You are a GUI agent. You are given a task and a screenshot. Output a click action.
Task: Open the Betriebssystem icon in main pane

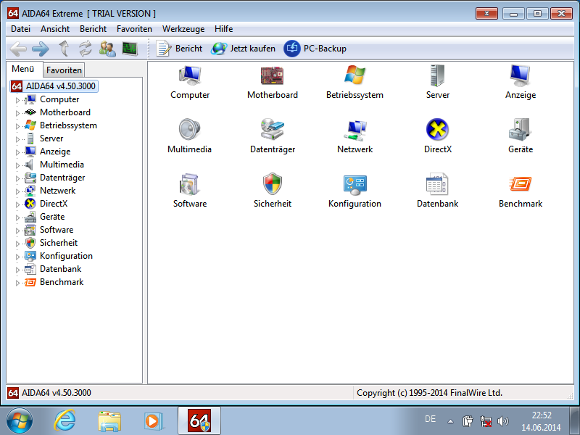pos(355,75)
